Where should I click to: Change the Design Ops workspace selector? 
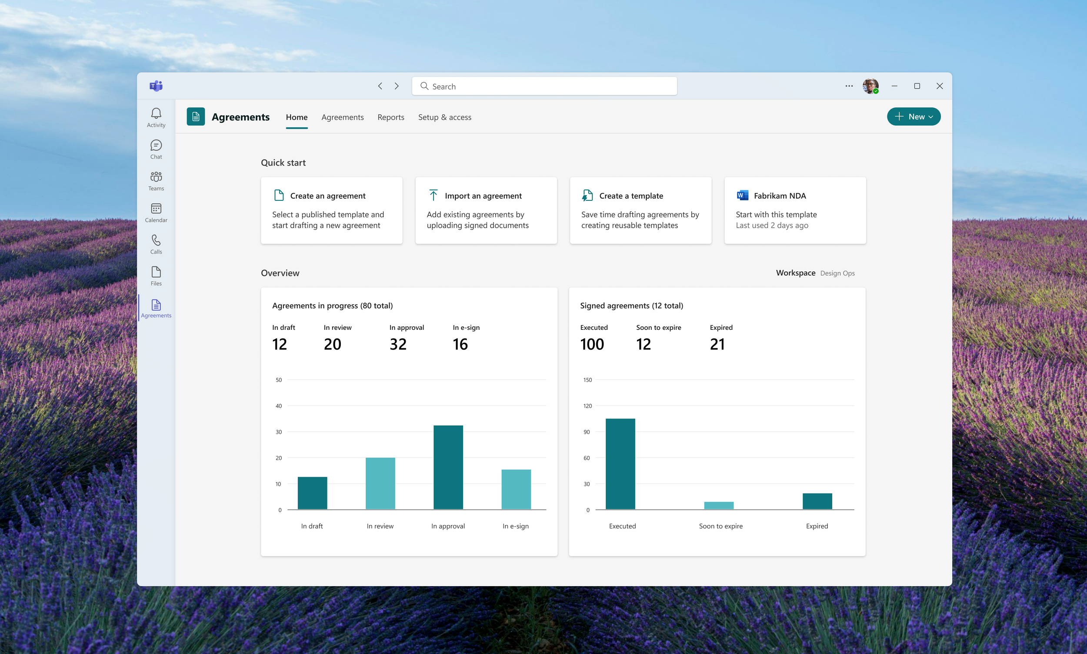(837, 273)
